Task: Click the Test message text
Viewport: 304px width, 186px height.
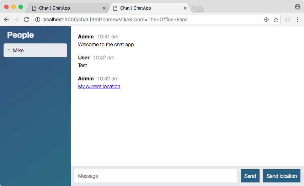Action: point(82,65)
